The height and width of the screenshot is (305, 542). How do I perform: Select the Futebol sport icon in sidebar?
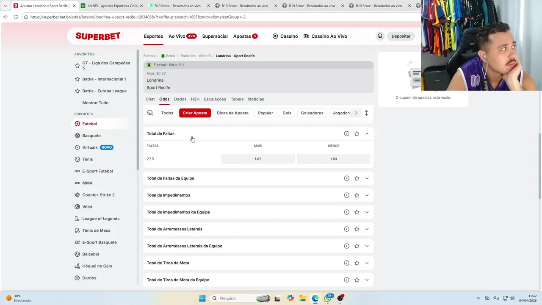tap(77, 124)
